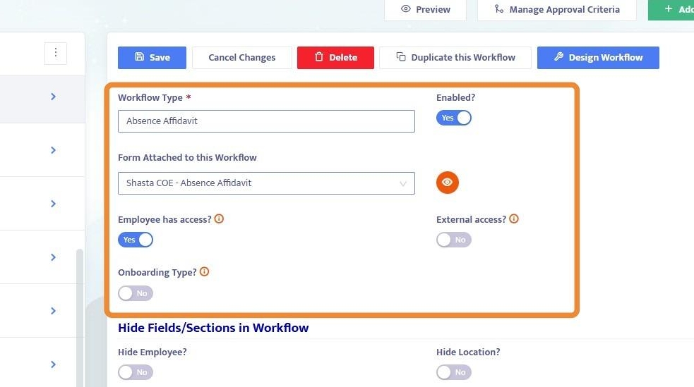Viewport: 694px width, 387px height.
Task: Enable the Hide Employee toggle
Action: (136, 372)
